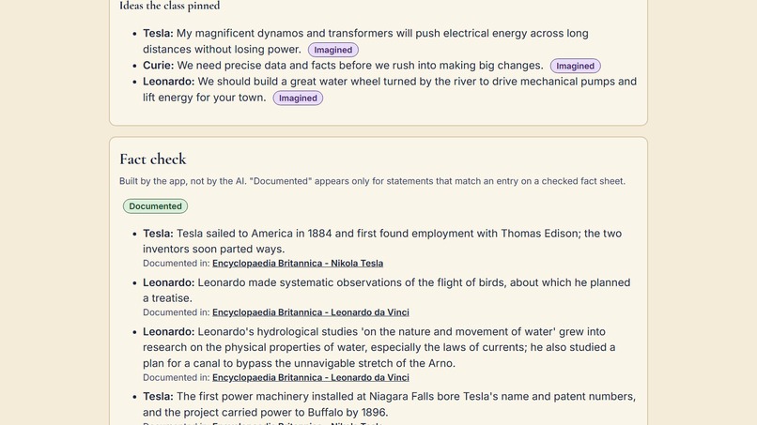
Task: Open Encyclopaedia Britannica link under Tesla sailed to America
Action: point(298,264)
